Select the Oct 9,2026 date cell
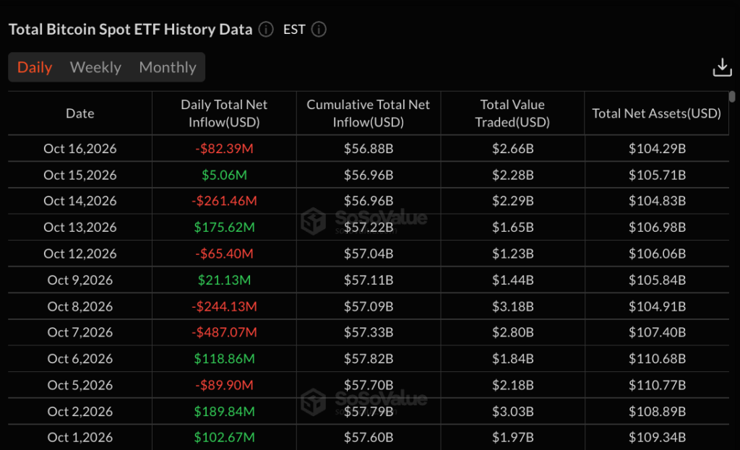This screenshot has height=450, width=740. tap(80, 280)
